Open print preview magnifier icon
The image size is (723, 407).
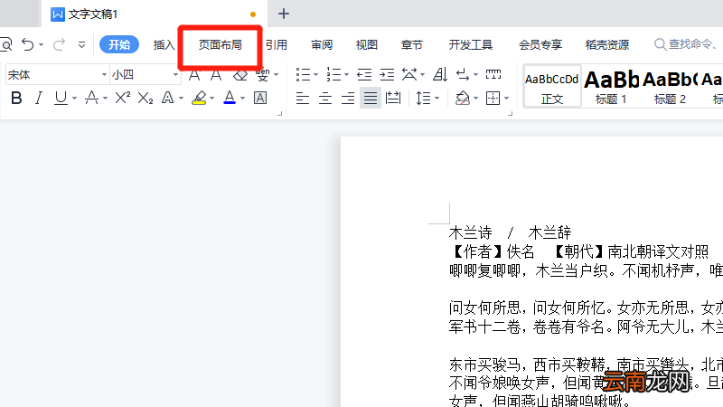(x=6, y=44)
